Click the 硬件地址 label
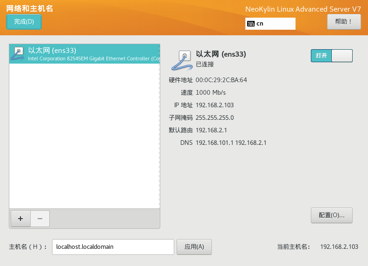This screenshot has width=368, height=266. (x=181, y=80)
